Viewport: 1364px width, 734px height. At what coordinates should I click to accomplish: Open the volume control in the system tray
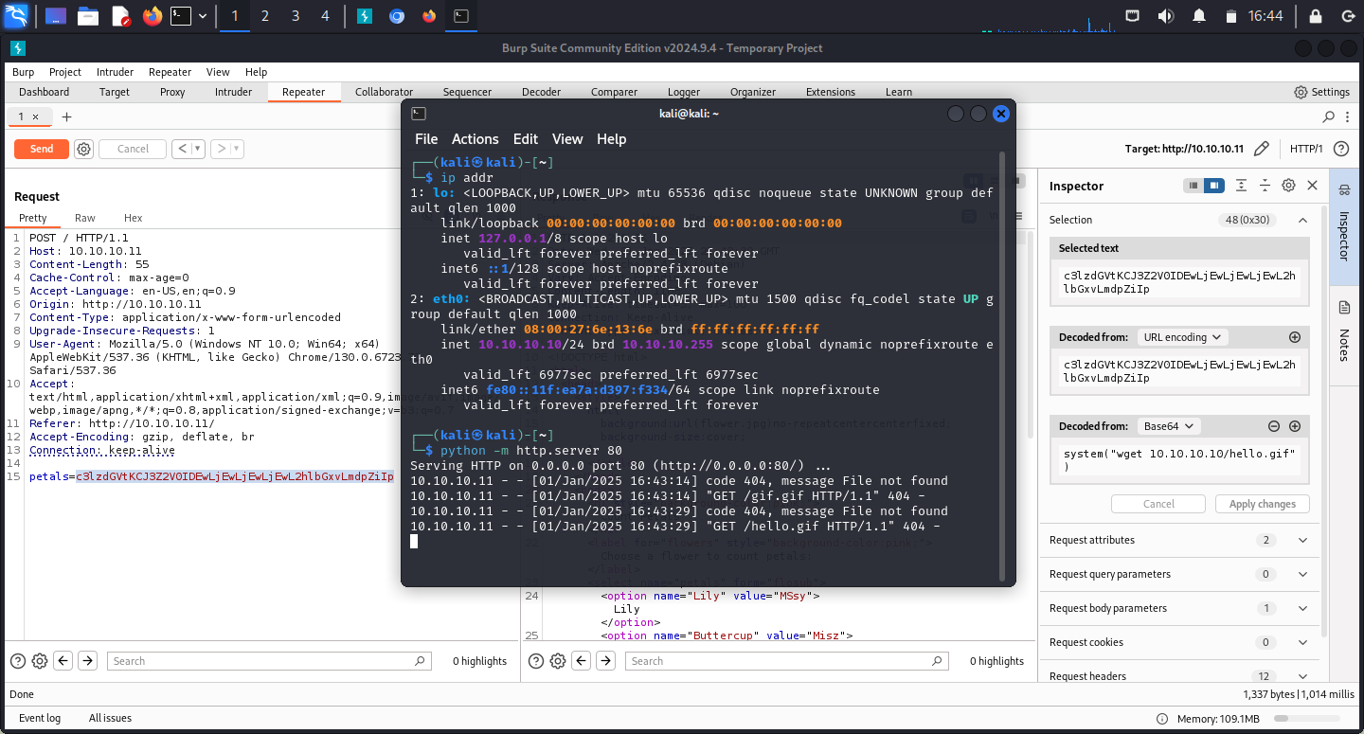pos(1166,16)
